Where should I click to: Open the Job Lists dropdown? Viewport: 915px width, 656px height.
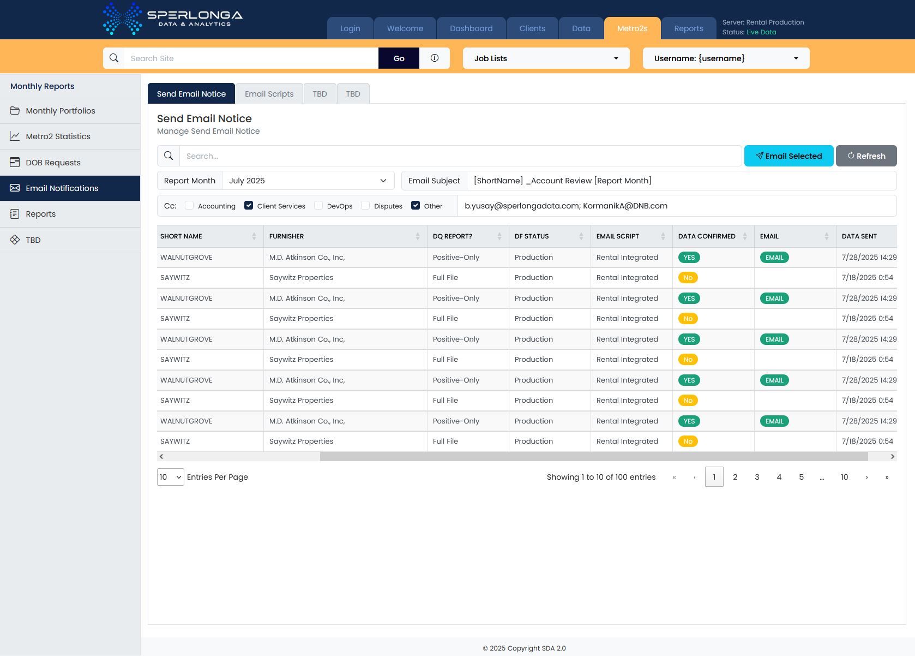546,58
